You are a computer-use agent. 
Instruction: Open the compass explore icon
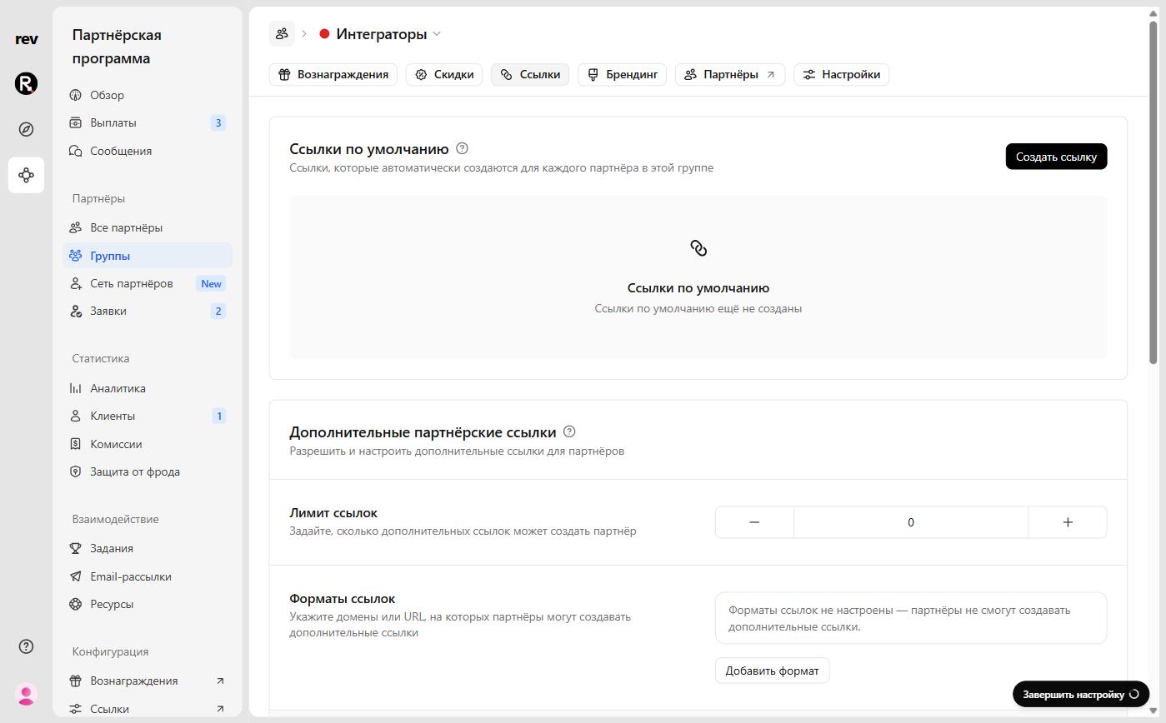click(27, 129)
